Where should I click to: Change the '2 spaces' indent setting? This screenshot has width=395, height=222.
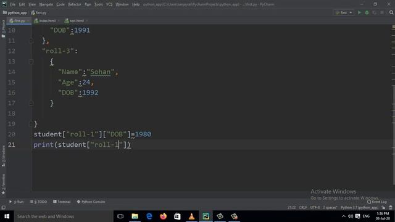click(330, 208)
